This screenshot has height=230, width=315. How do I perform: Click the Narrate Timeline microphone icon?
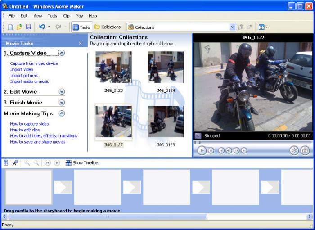[x=15, y=163]
